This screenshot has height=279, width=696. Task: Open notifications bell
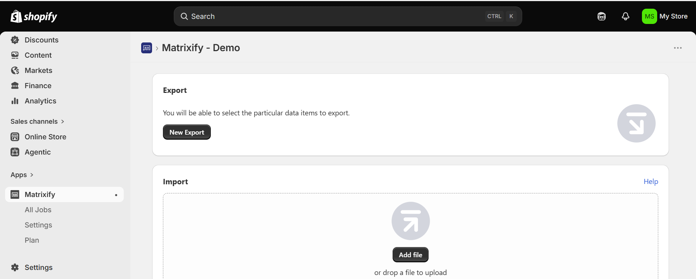coord(626,16)
